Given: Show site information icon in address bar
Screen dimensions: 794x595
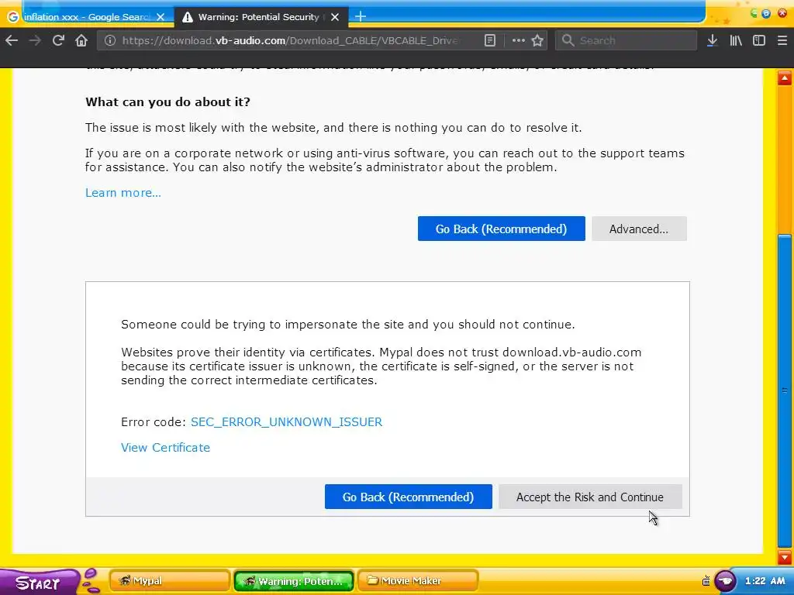Looking at the screenshot, I should (x=110, y=40).
